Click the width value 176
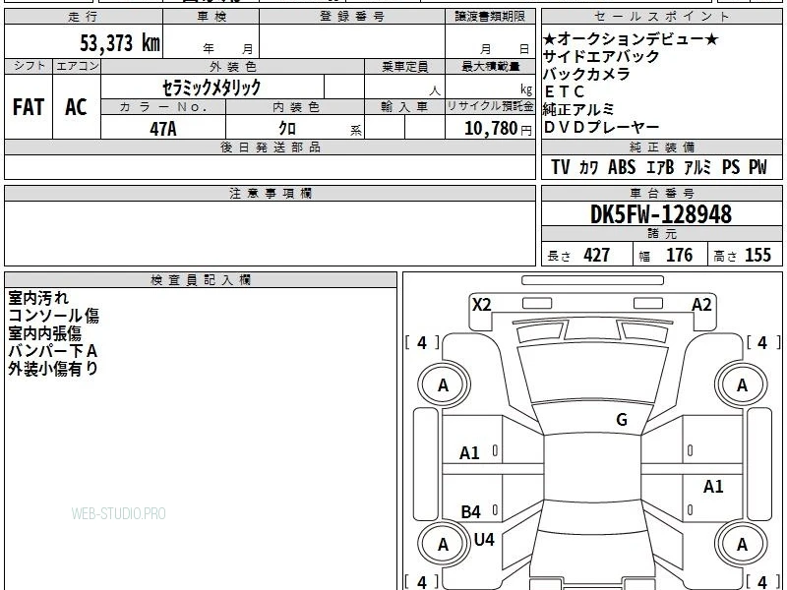The image size is (787, 590). pos(680,255)
